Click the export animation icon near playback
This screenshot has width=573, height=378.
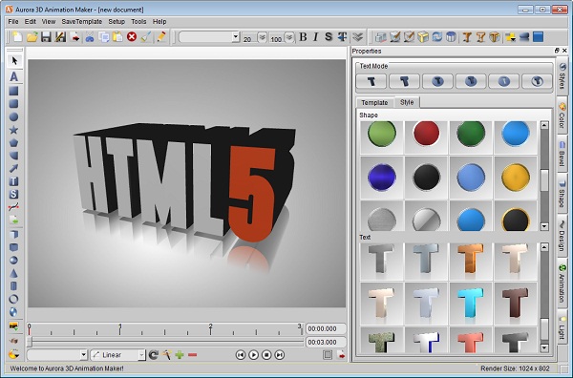point(341,355)
